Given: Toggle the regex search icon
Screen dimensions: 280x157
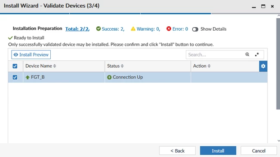Looking at the screenshot, I should 257,54.
